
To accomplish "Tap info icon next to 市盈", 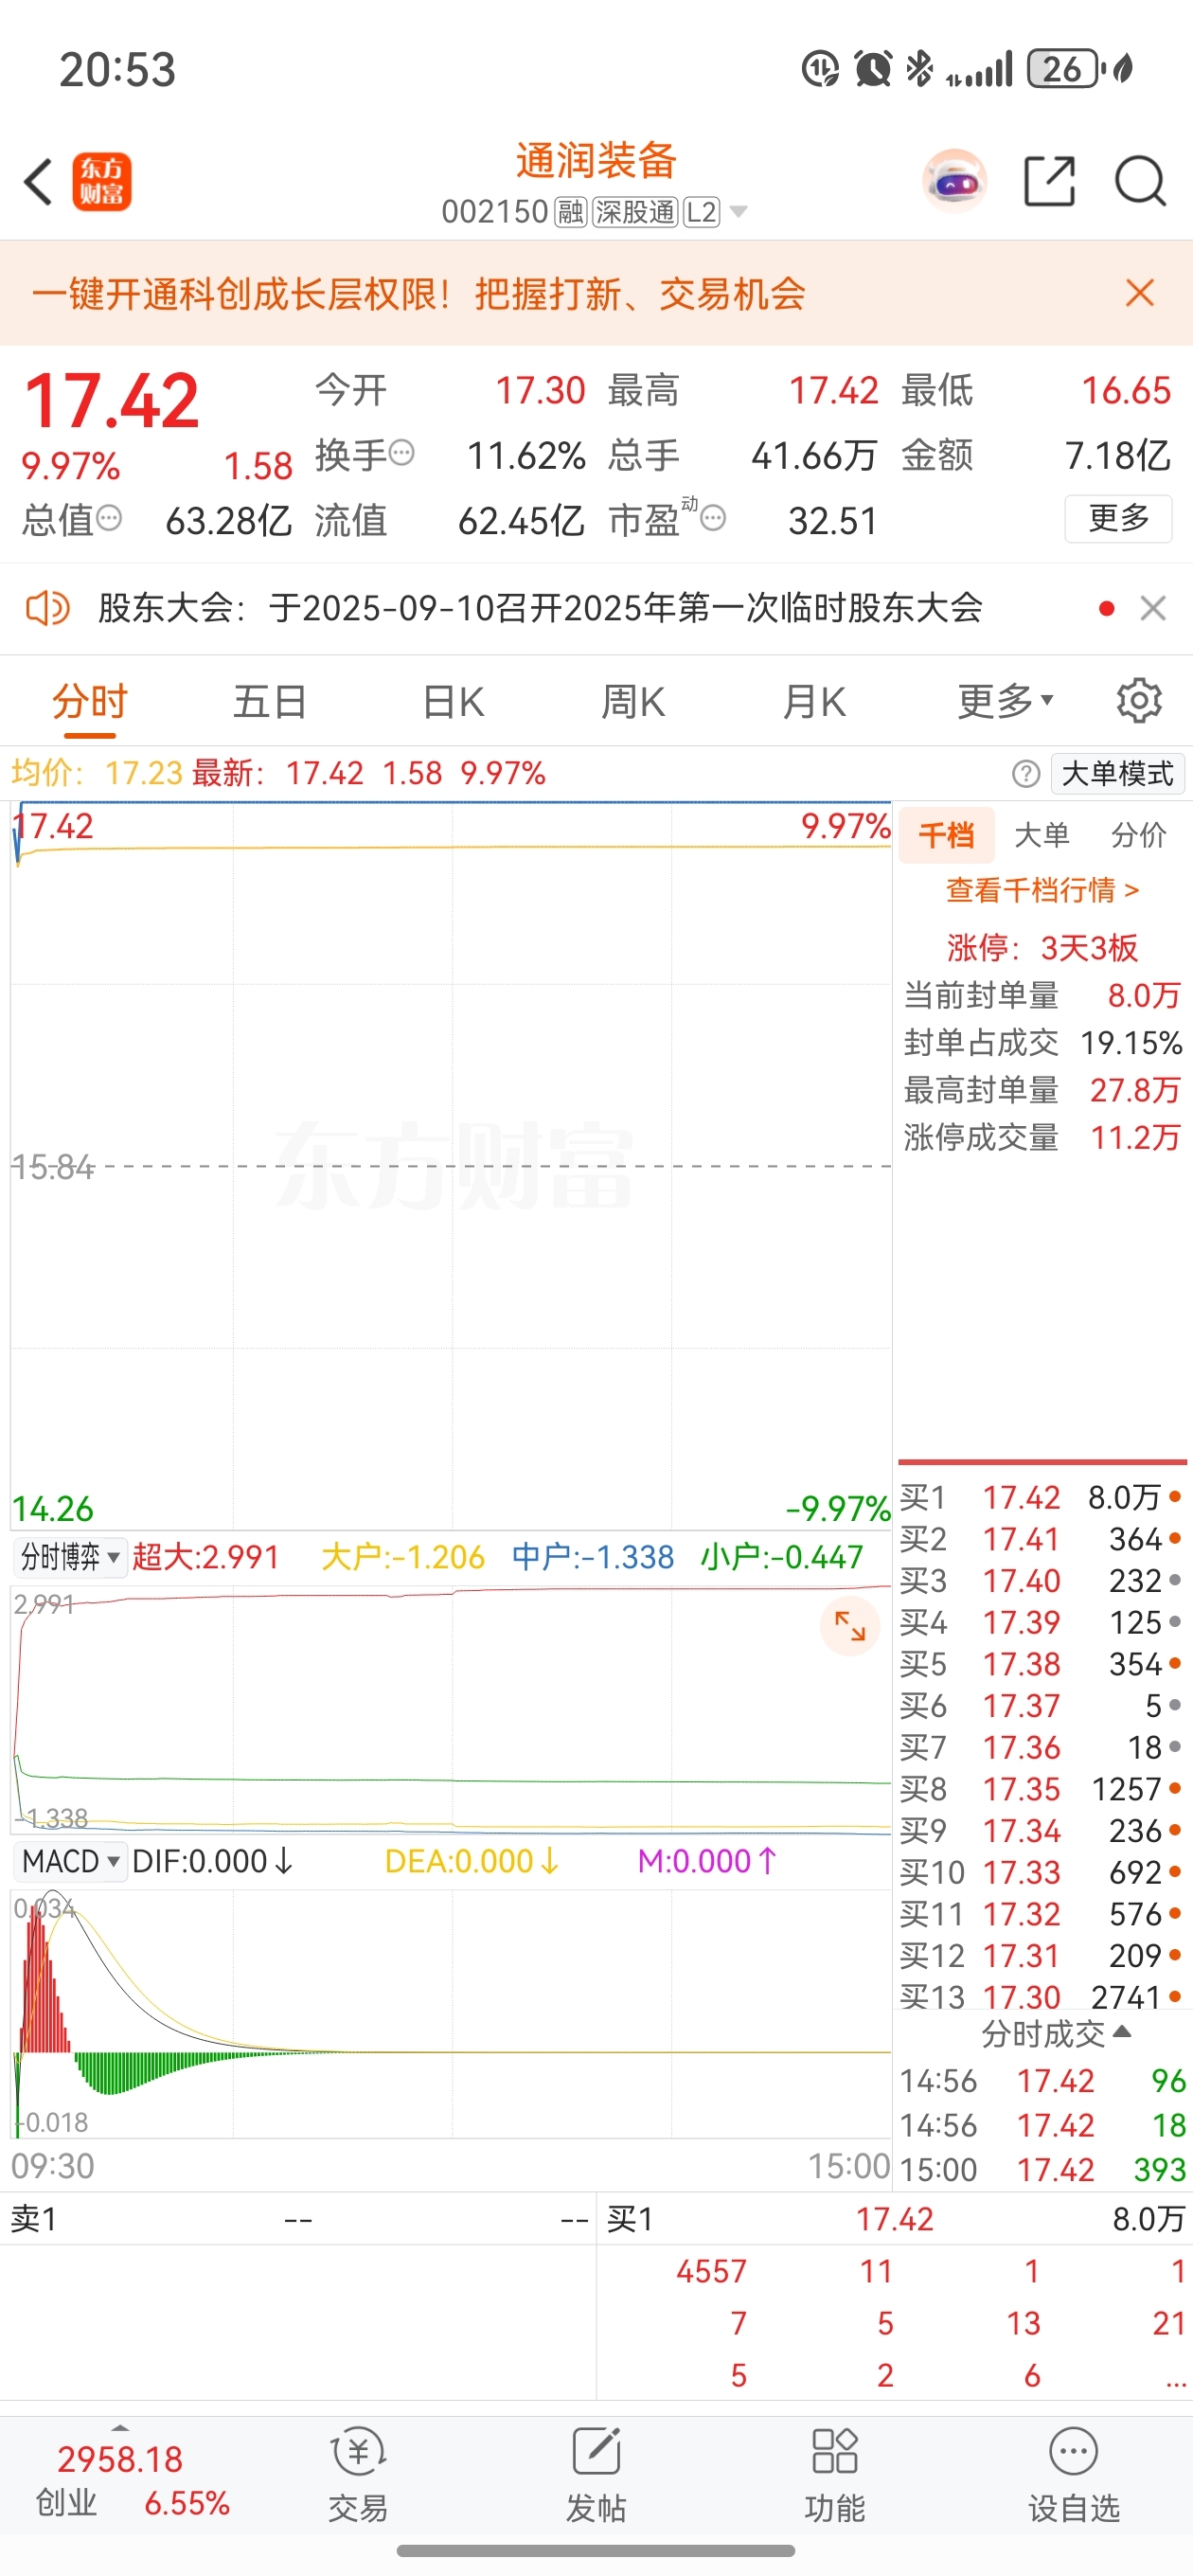I will 713,518.
